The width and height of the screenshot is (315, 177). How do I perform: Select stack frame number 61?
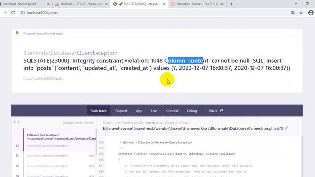click(54, 156)
